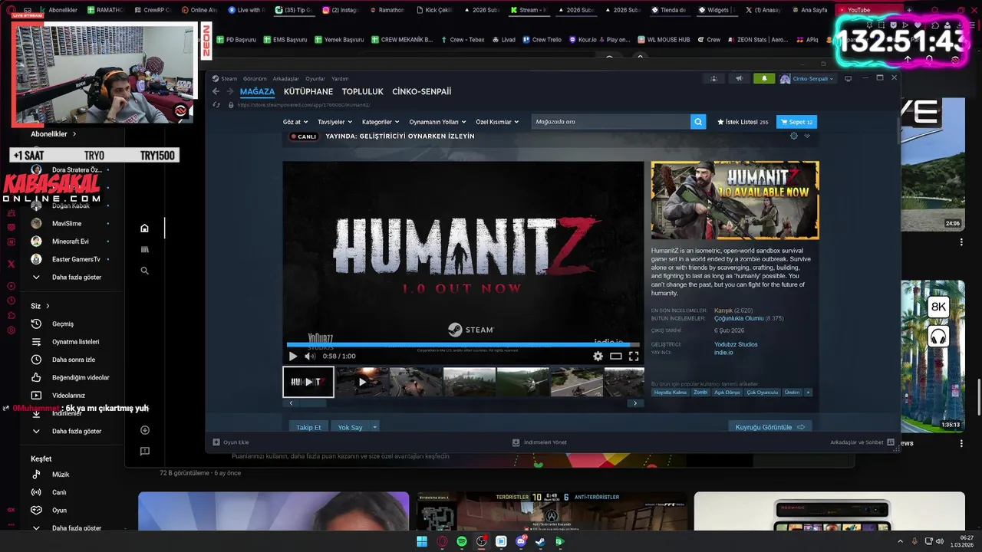The width and height of the screenshot is (982, 552).
Task: Select the second trailer video thumbnail
Action: [x=362, y=382]
